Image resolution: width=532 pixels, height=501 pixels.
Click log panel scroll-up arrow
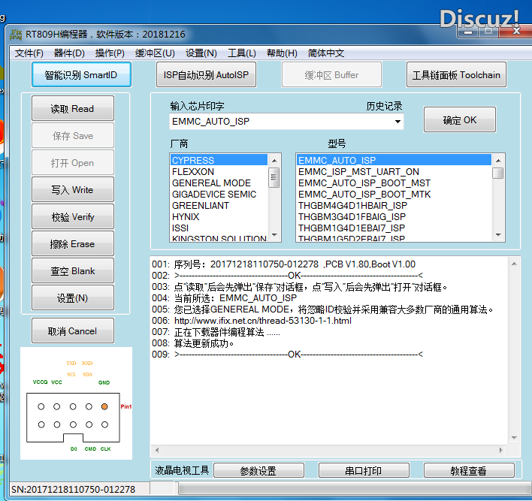(x=514, y=264)
